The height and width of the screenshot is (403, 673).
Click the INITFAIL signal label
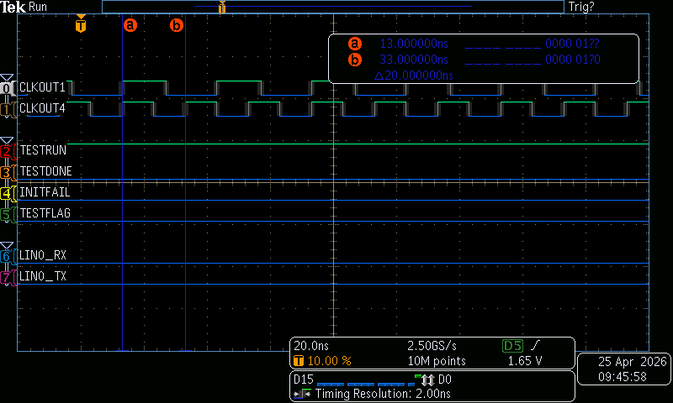click(45, 192)
